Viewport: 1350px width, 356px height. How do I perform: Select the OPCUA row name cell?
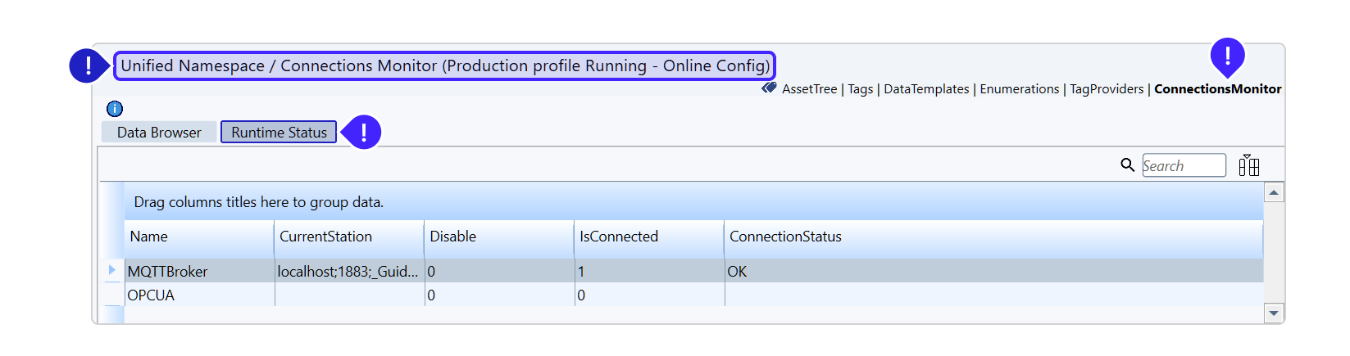pyautogui.click(x=151, y=295)
